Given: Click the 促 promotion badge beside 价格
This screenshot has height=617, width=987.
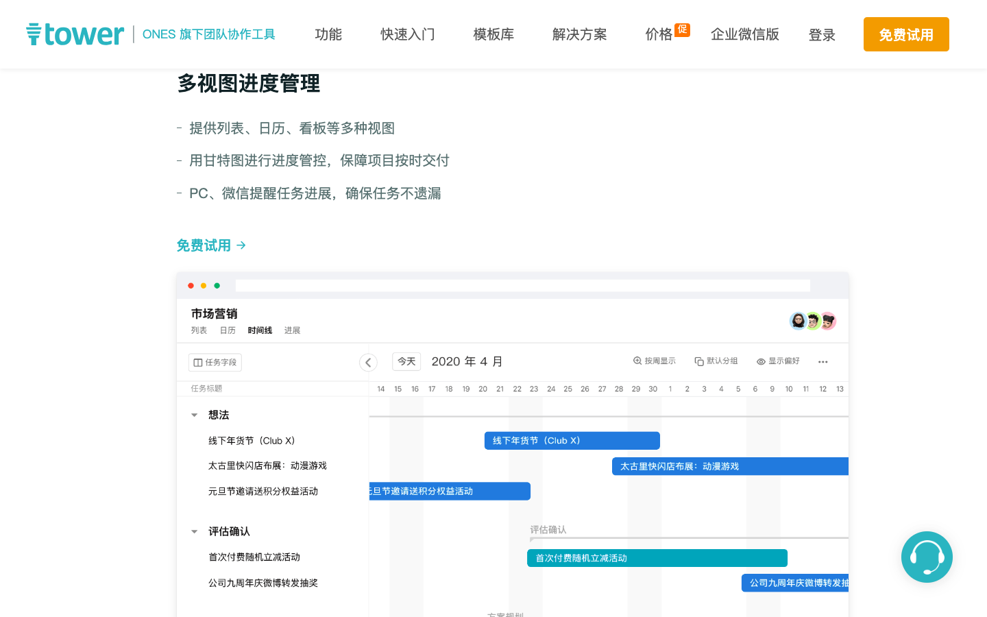Looking at the screenshot, I should (682, 29).
